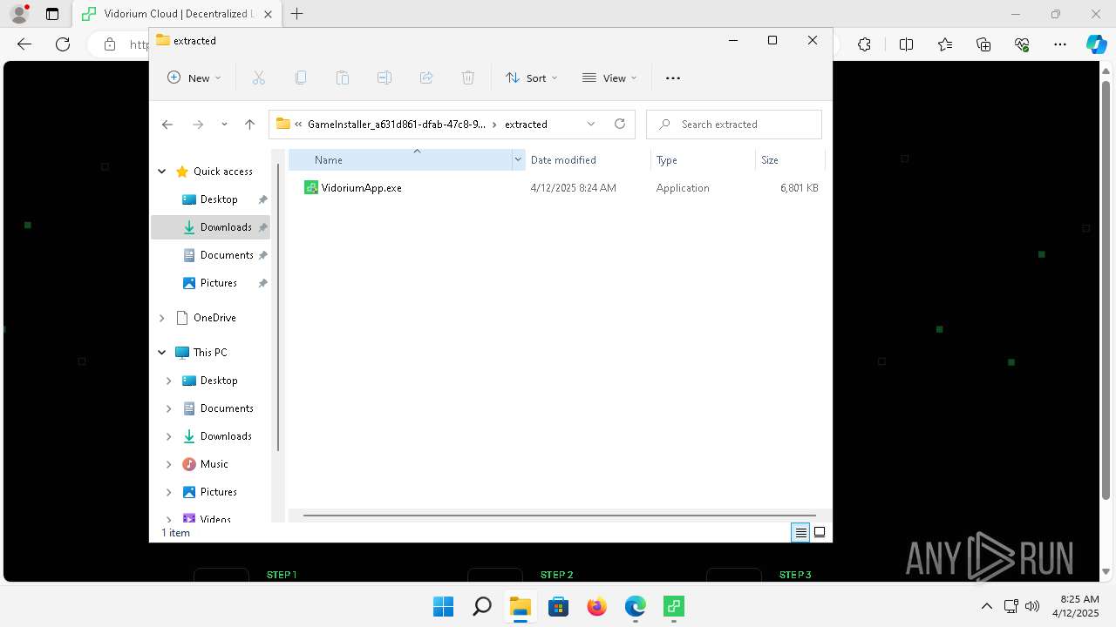Toggle Edge split screen icon
Image resolution: width=1116 pixels, height=627 pixels.
pos(906,44)
